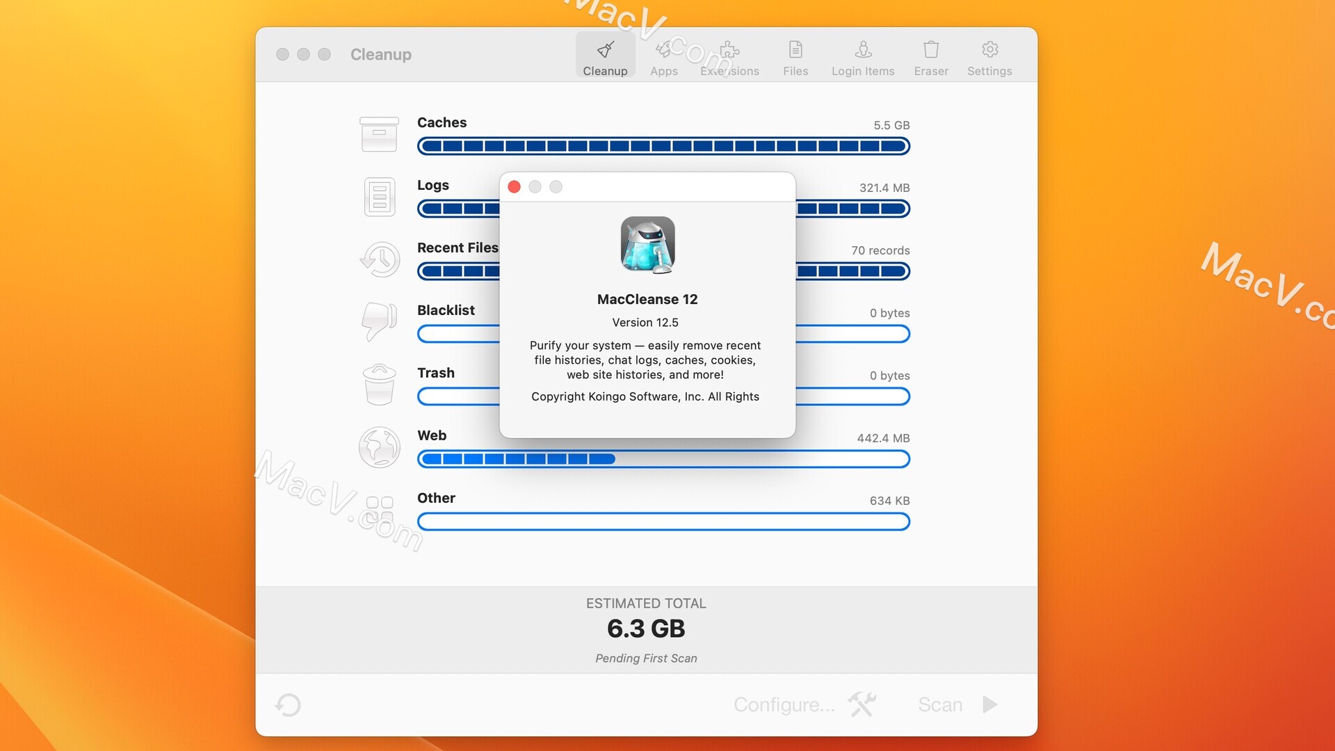Click the 5.5 GB caches size
1335x751 pixels.
point(891,125)
